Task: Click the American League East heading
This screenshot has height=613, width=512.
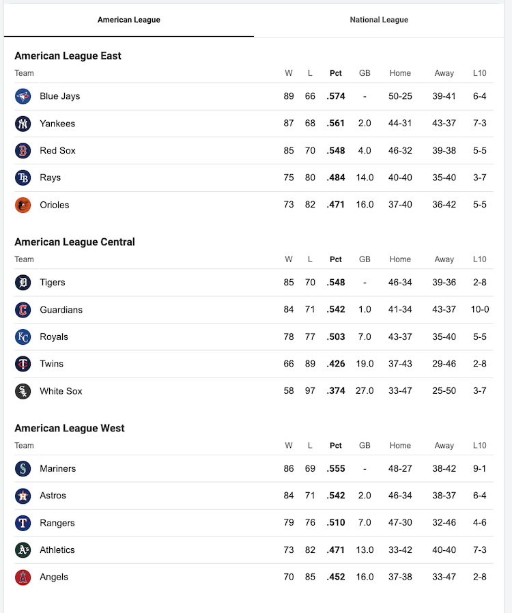Action: 68,56
